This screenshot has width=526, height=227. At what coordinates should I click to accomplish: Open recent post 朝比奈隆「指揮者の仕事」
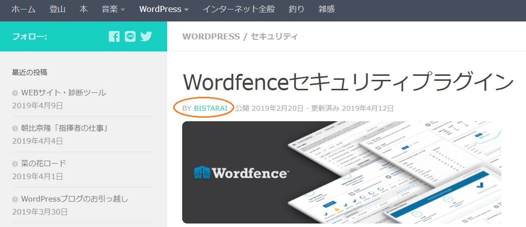click(x=65, y=128)
